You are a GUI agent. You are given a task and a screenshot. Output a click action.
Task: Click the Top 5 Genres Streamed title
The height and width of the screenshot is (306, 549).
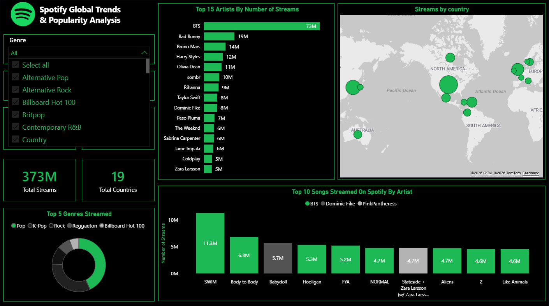coord(79,214)
